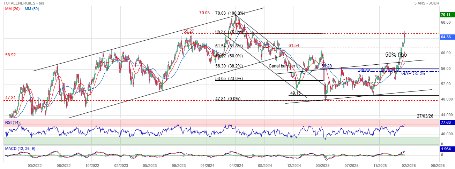Click the 03/2025 date axis label
Image resolution: width=455 pixels, height=169 pixels.
coord(323,166)
